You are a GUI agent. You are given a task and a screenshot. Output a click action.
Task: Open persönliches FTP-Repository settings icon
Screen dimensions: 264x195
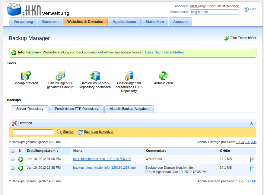[129, 75]
